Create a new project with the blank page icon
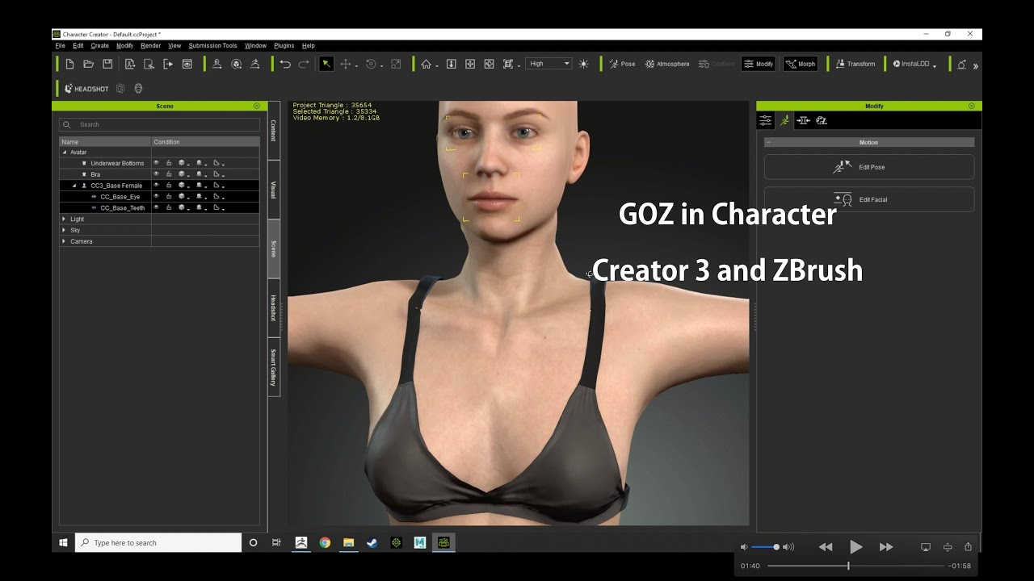 [69, 64]
